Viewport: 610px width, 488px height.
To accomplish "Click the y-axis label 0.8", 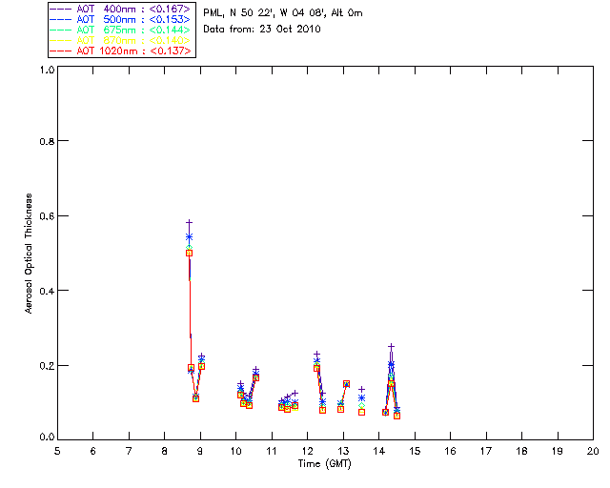I will [x=47, y=141].
